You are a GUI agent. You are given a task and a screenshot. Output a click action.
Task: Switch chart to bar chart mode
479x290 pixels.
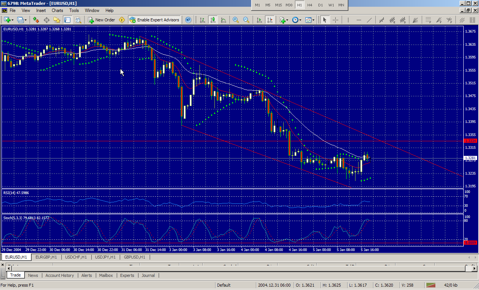coord(202,20)
